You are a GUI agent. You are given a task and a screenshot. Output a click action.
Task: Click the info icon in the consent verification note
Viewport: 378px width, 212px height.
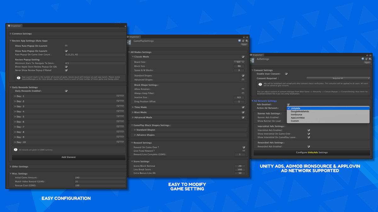coord(260,84)
